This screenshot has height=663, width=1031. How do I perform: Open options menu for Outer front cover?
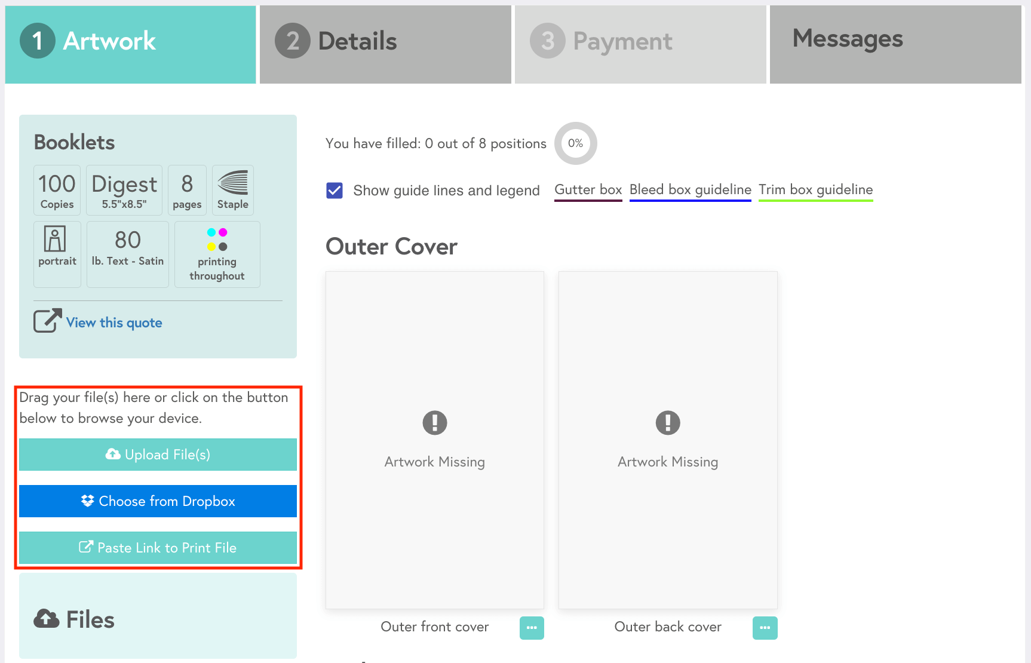click(x=531, y=628)
